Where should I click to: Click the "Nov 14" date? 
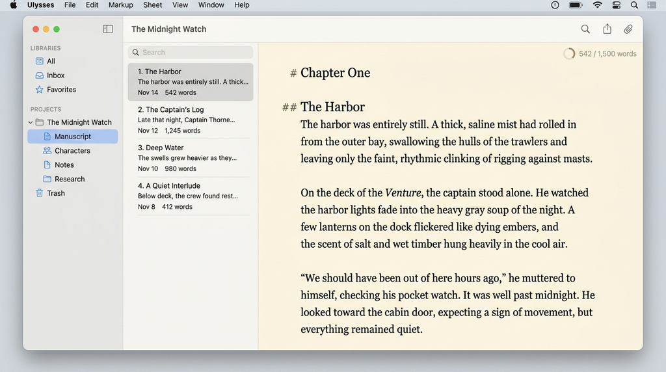(x=148, y=92)
